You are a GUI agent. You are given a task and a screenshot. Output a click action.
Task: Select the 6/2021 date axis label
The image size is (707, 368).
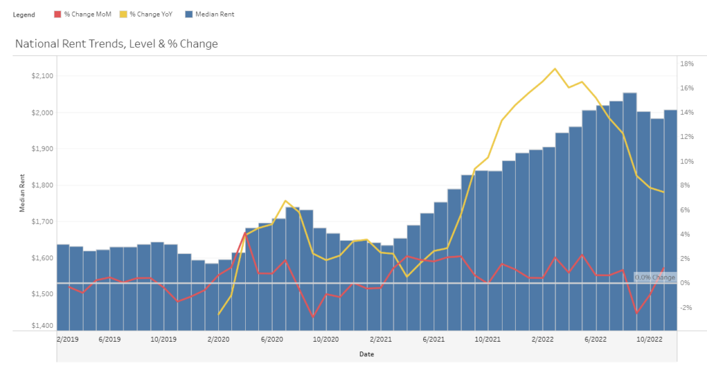tap(434, 339)
